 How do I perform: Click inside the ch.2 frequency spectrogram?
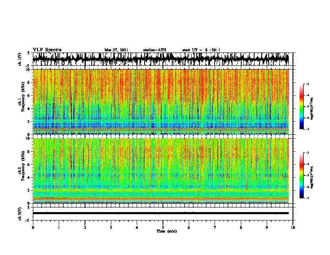click(161, 171)
